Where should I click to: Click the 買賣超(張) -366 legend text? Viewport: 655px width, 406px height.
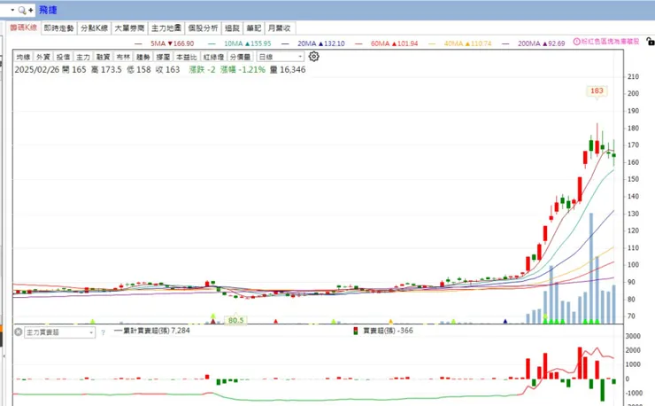point(388,331)
